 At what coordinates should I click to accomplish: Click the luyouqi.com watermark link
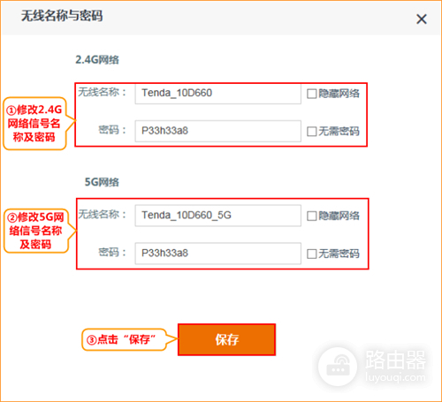pyautogui.click(x=395, y=377)
